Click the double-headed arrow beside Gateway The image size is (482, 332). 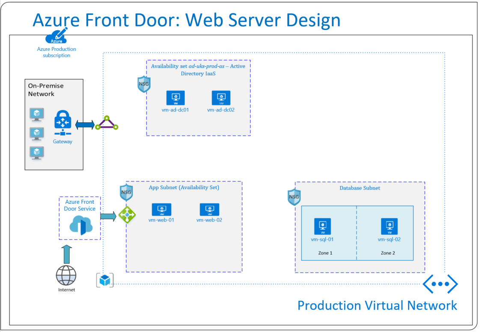point(85,124)
